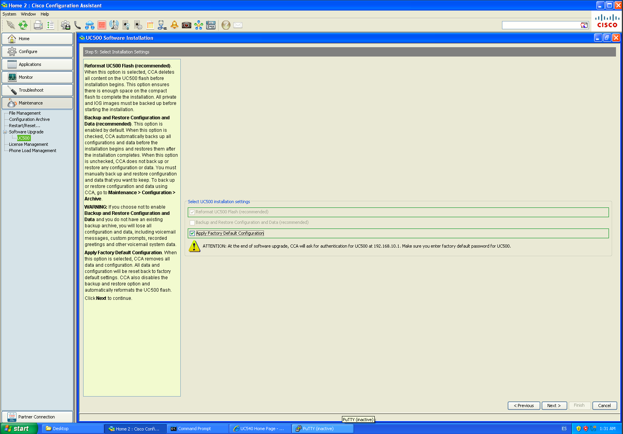The image size is (623, 434).
Task: Open the list preferences toolbar icon
Action: pos(50,25)
